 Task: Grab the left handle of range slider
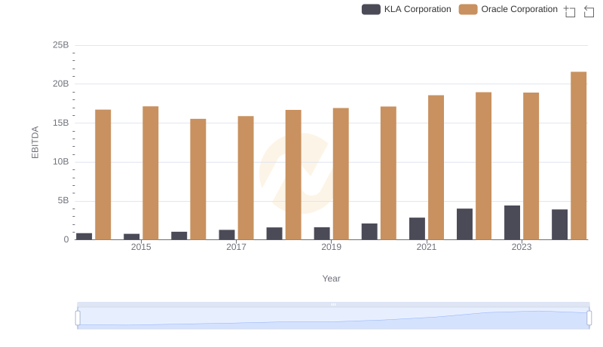pos(78,318)
